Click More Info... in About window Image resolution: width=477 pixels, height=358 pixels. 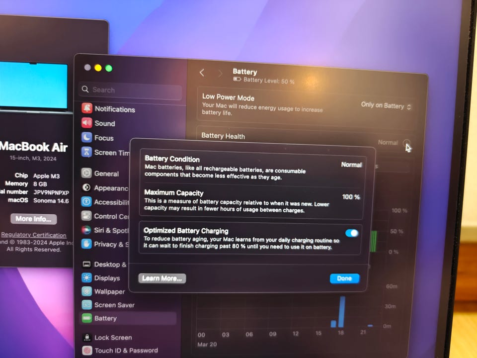pyautogui.click(x=33, y=219)
